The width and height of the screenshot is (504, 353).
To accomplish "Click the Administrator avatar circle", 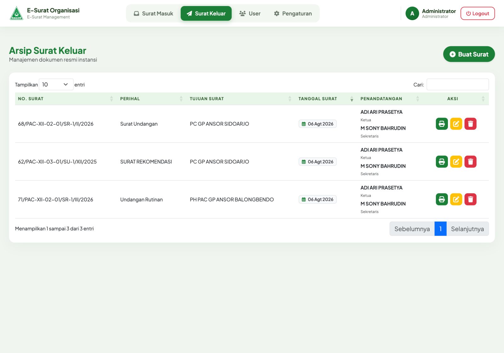I will click(x=412, y=14).
